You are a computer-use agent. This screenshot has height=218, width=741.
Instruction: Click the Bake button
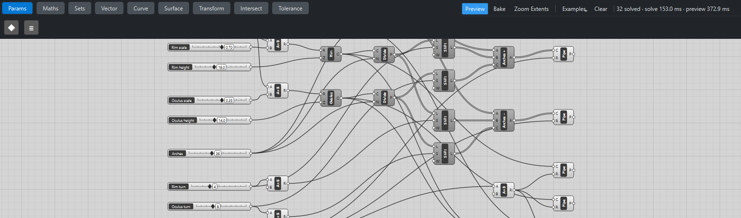click(499, 9)
